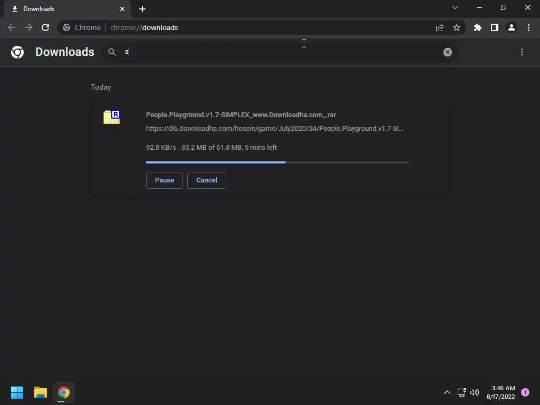This screenshot has width=540, height=405.
Task: Open a new tab with plus button
Action: pyautogui.click(x=142, y=9)
